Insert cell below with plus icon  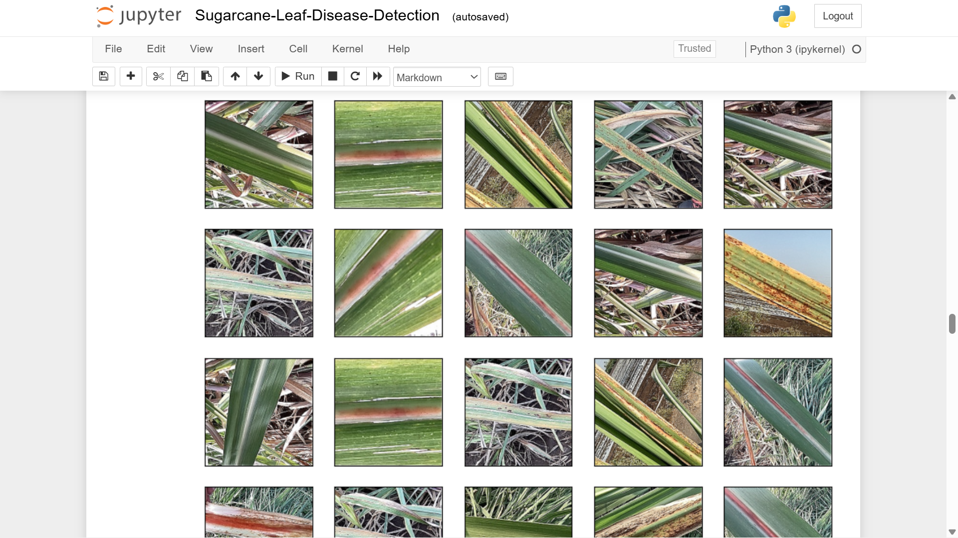[x=131, y=76]
